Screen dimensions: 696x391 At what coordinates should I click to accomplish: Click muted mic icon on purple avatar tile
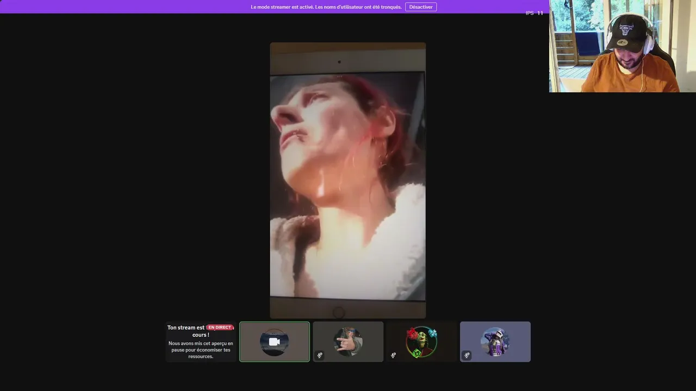467,355
